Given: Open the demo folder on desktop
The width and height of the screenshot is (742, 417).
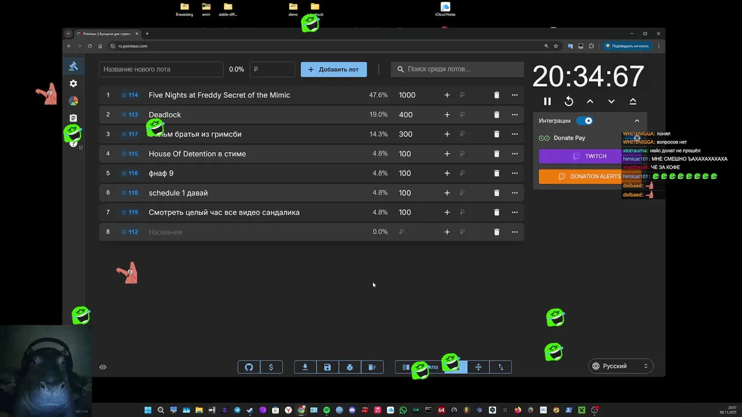Looking at the screenshot, I should (x=293, y=10).
